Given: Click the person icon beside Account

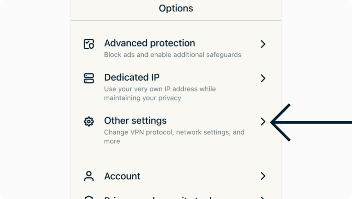Looking at the screenshot, I should 89,176.
